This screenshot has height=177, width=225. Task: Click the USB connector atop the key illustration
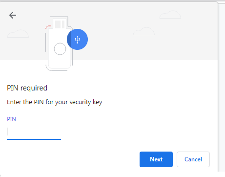(60, 23)
